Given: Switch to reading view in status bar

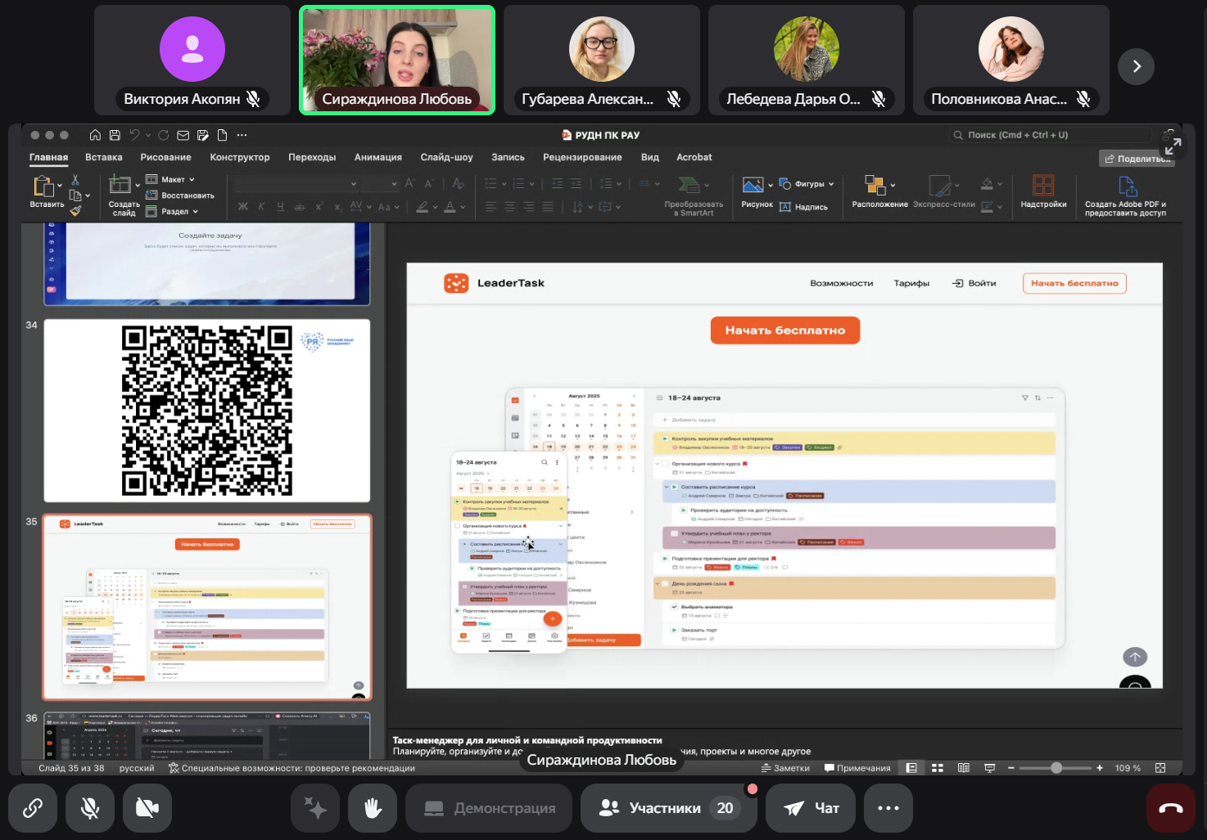Looking at the screenshot, I should (x=964, y=768).
